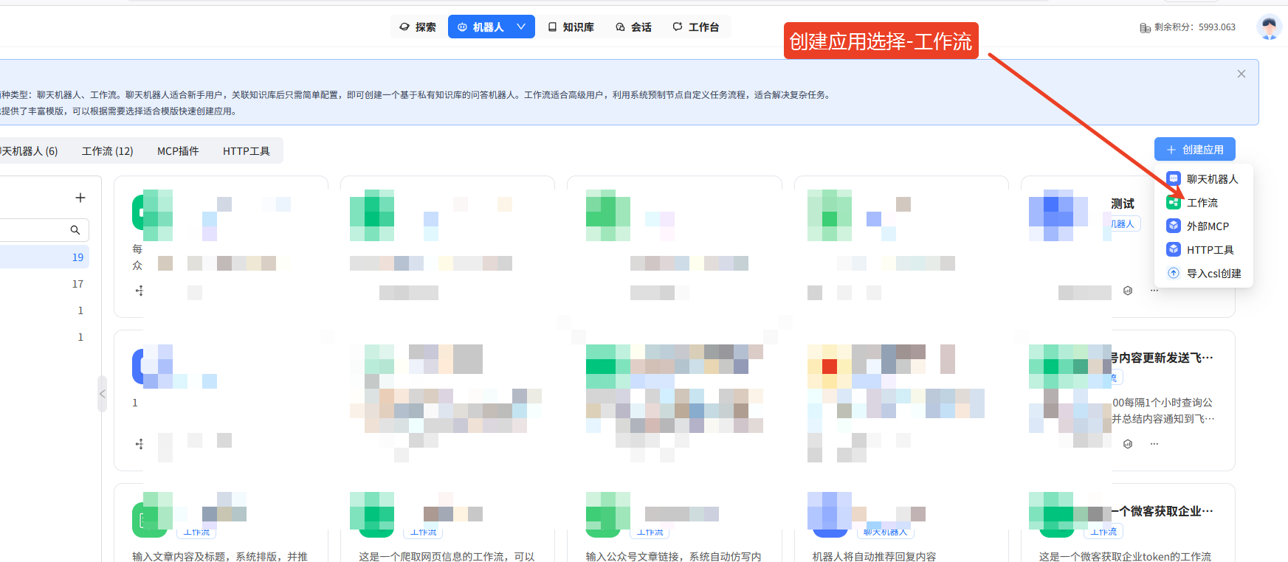The image size is (1288, 562).
Task: Click the cube icon on 测试 card
Action: 1128,291
